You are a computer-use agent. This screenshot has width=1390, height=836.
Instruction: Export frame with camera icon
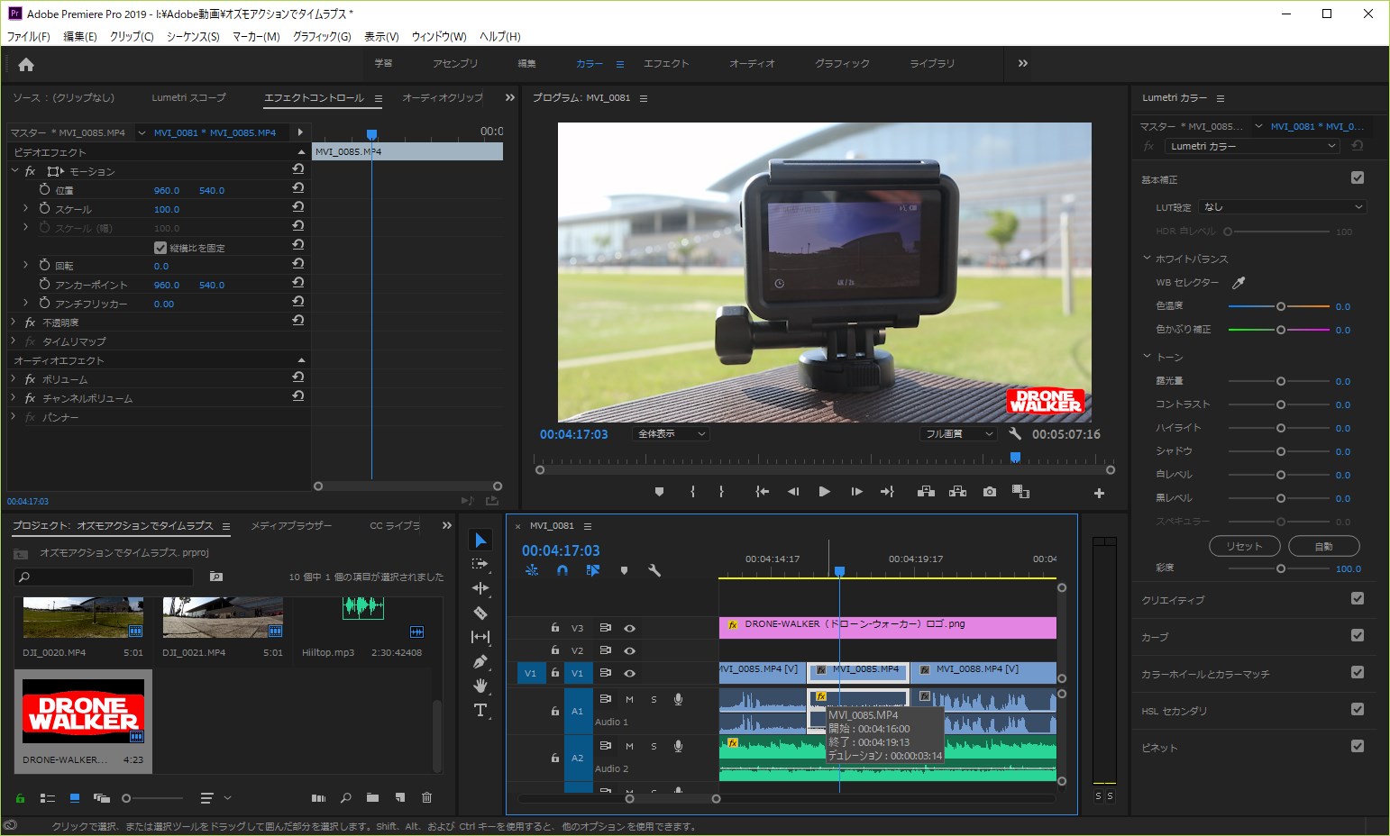coord(990,492)
